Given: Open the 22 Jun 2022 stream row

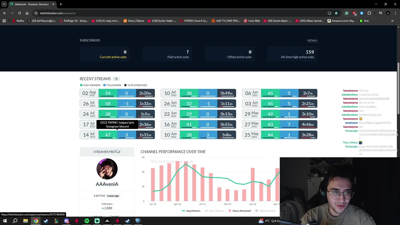Looking at the screenshot, I should coord(198,114).
